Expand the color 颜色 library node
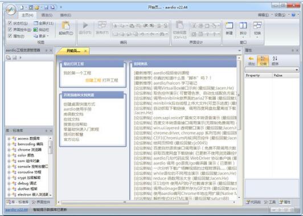 click(9, 155)
